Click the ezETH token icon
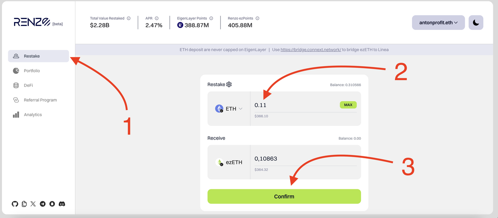498x218 pixels. click(x=219, y=162)
